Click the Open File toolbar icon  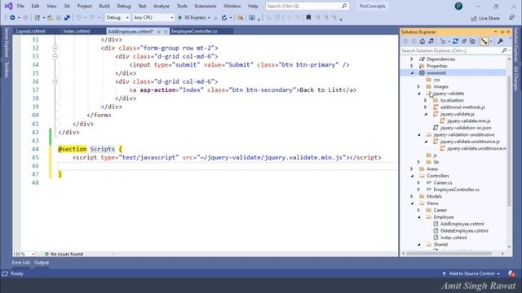pyautogui.click(x=50, y=18)
